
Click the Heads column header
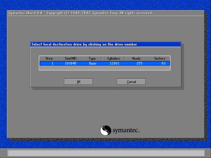[137, 59]
